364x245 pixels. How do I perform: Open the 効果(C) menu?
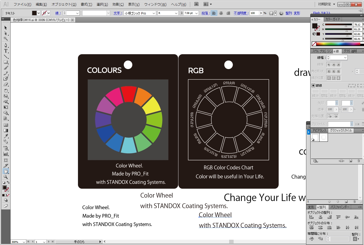[x=118, y=4]
